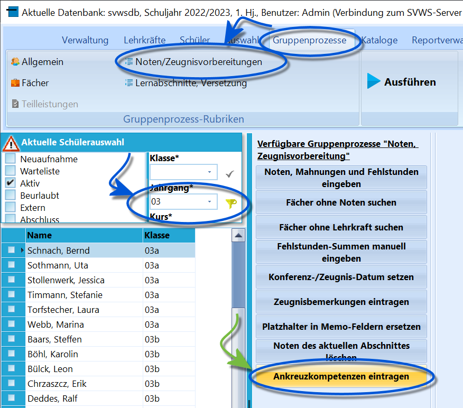Enable the Neuaufnahme checkbox
The image size is (463, 408).
click(x=11, y=159)
